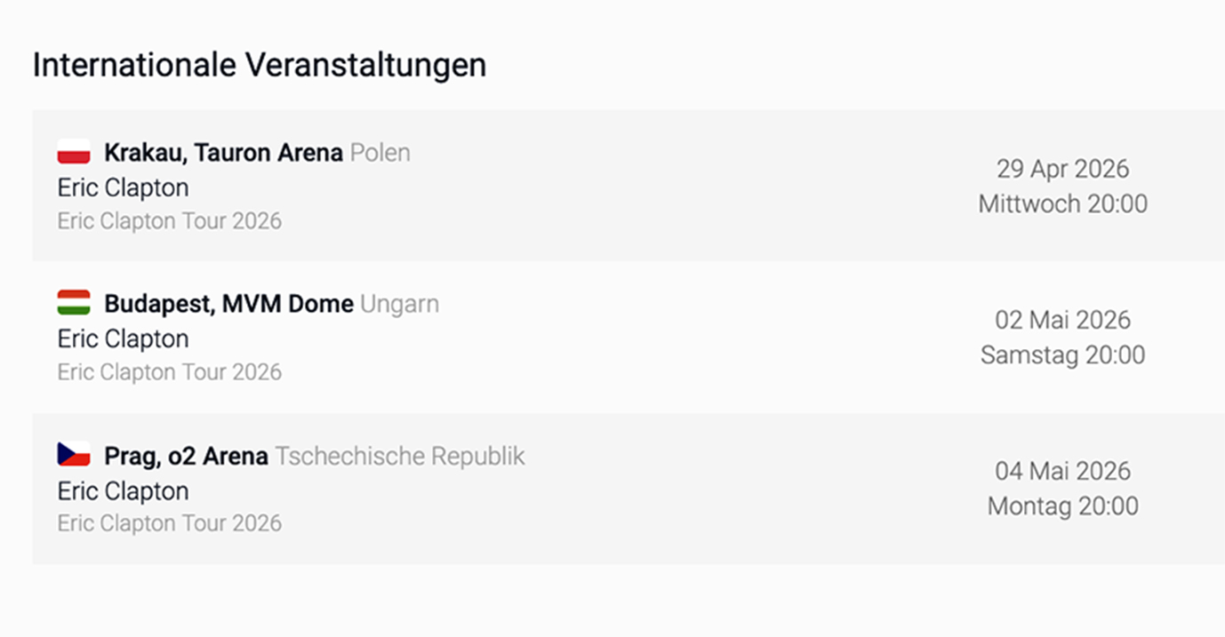Image resolution: width=1225 pixels, height=637 pixels.
Task: Click the 04 Mai 2026 date
Action: tap(1062, 471)
